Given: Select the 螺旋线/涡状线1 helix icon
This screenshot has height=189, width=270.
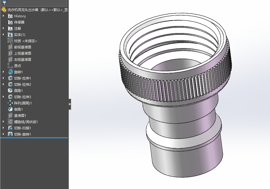Looking at the screenshot, I should point(10,122).
